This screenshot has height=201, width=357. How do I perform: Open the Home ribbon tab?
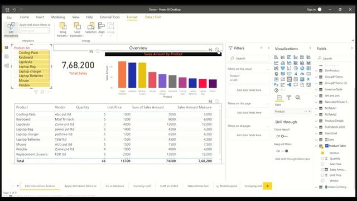(25, 17)
